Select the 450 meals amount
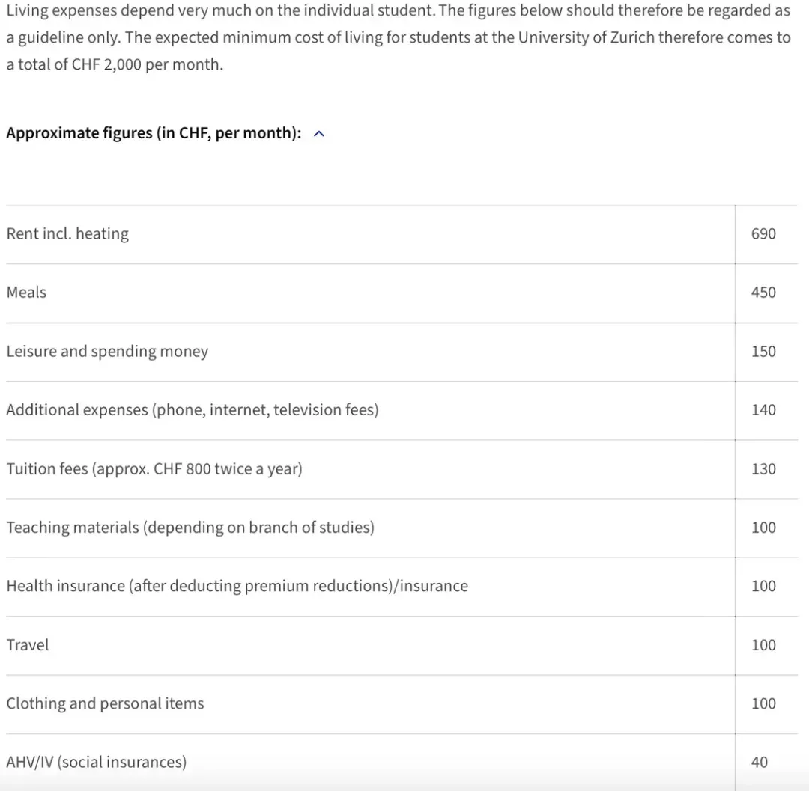The image size is (809, 791). (x=763, y=293)
